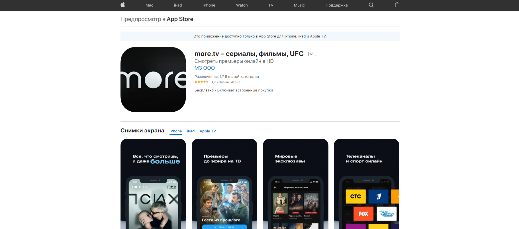Select the iPhone screenshots tab

pyautogui.click(x=175, y=131)
